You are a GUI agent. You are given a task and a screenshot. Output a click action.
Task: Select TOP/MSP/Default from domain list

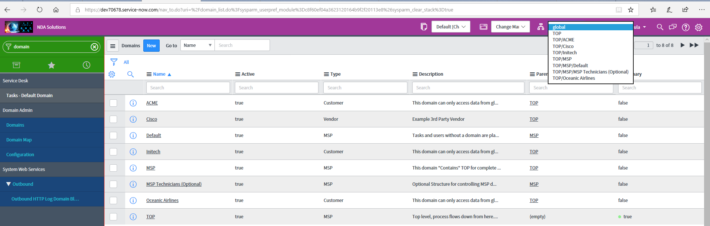[570, 66]
